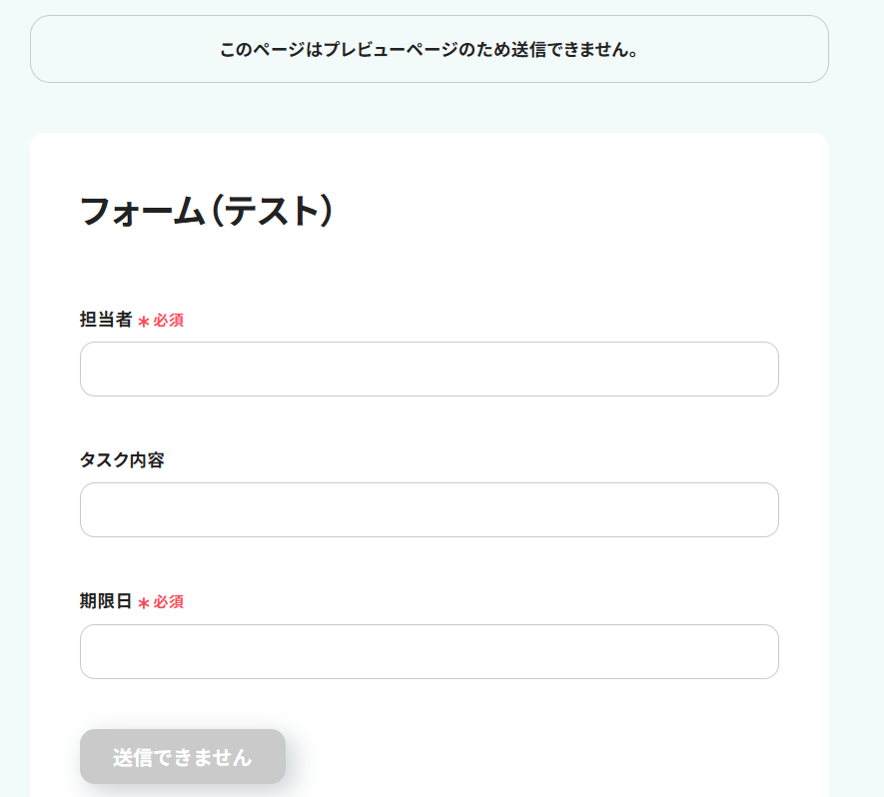Click the 必須 marker next to 期限日

(x=168, y=602)
